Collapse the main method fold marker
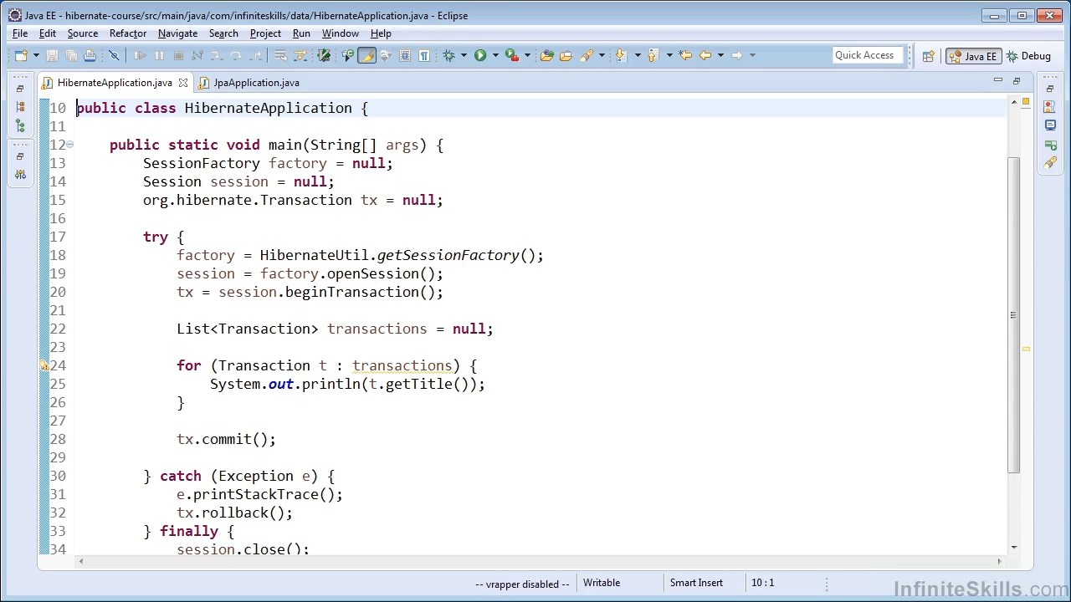Screen dimensions: 1071x602 (69, 145)
